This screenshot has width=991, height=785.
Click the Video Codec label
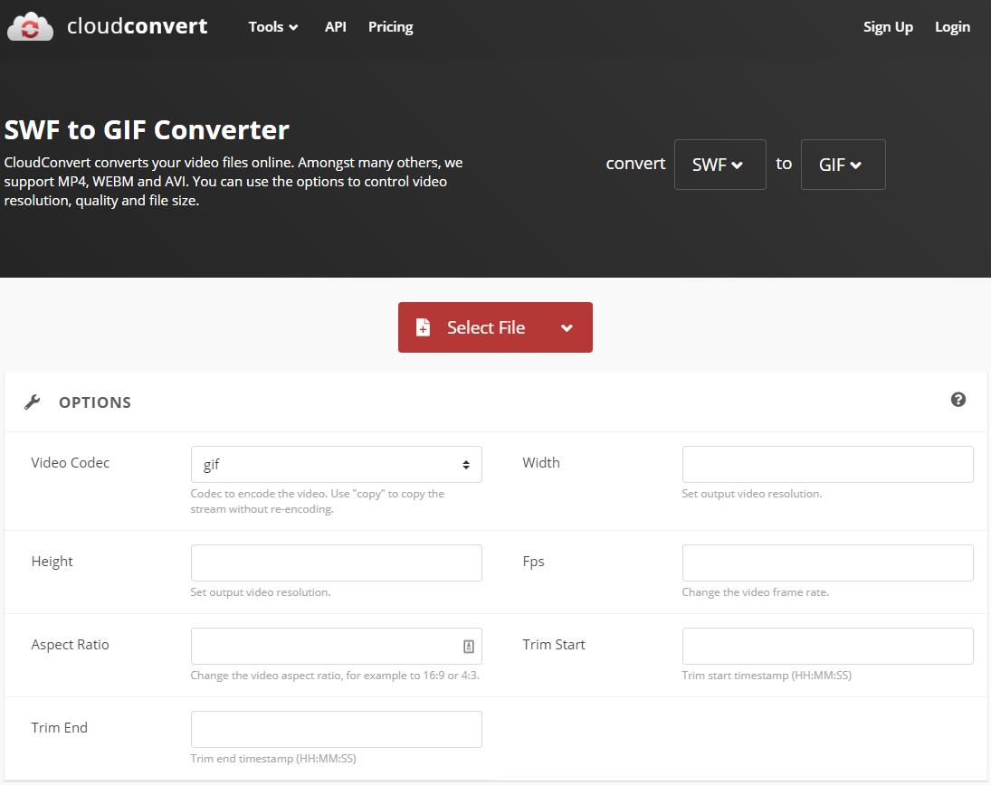(71, 463)
